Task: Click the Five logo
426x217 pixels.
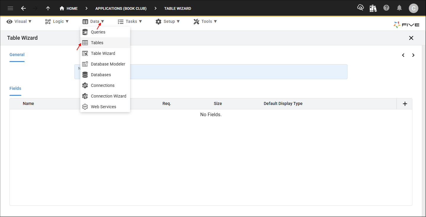Action: pyautogui.click(x=406, y=25)
